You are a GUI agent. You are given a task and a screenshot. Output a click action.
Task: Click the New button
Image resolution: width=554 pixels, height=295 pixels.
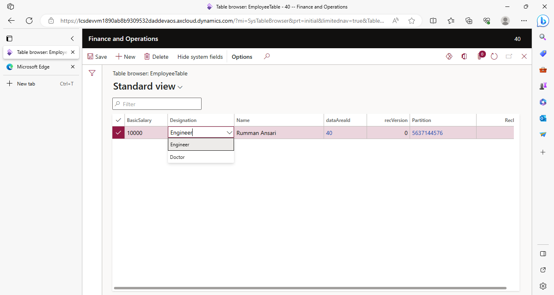point(125,57)
